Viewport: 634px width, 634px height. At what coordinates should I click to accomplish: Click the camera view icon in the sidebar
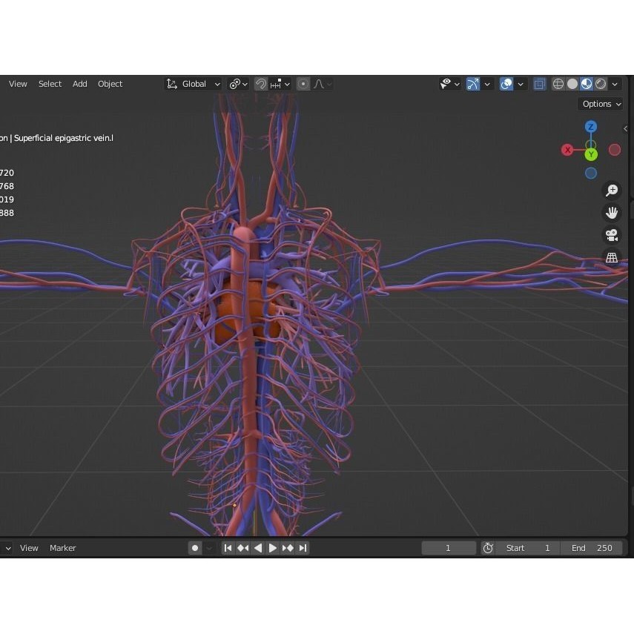click(612, 234)
